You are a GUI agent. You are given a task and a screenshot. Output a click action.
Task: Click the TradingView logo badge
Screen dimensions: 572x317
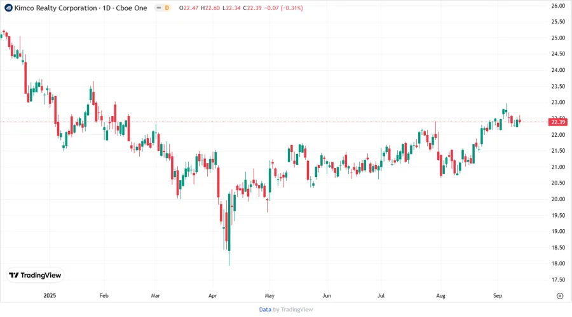pyautogui.click(x=35, y=275)
